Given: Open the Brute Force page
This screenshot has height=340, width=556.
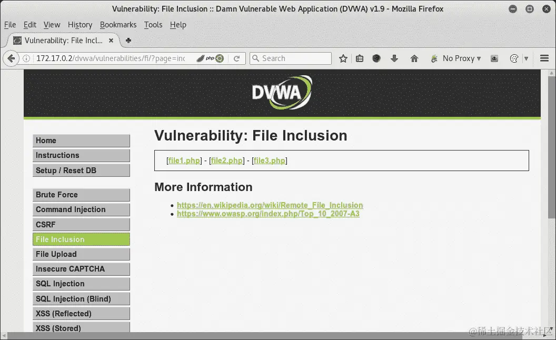Looking at the screenshot, I should coord(81,195).
